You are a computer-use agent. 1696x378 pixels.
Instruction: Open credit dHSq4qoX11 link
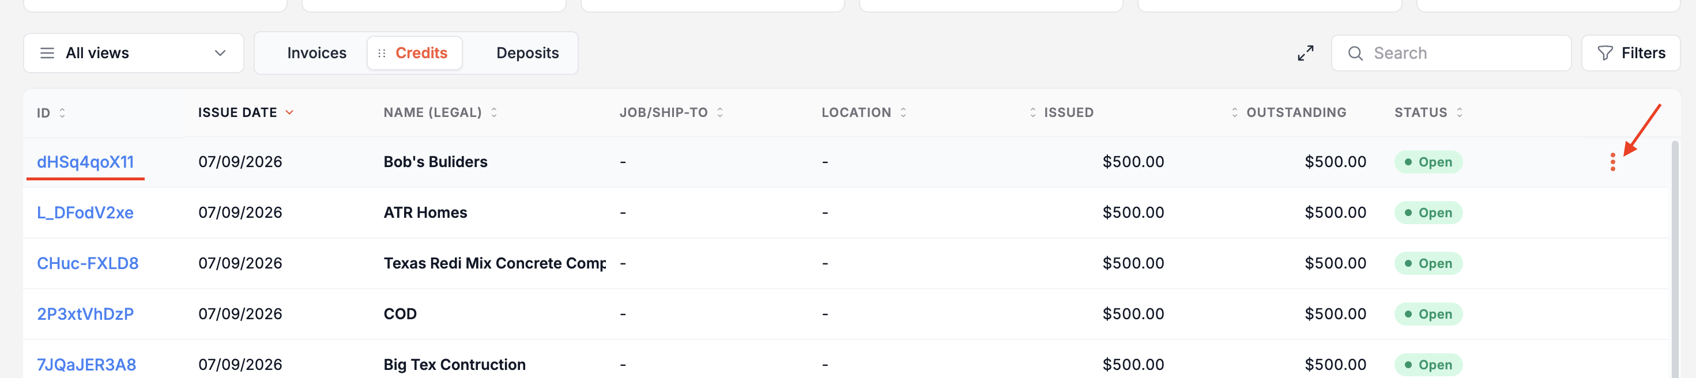[85, 162]
